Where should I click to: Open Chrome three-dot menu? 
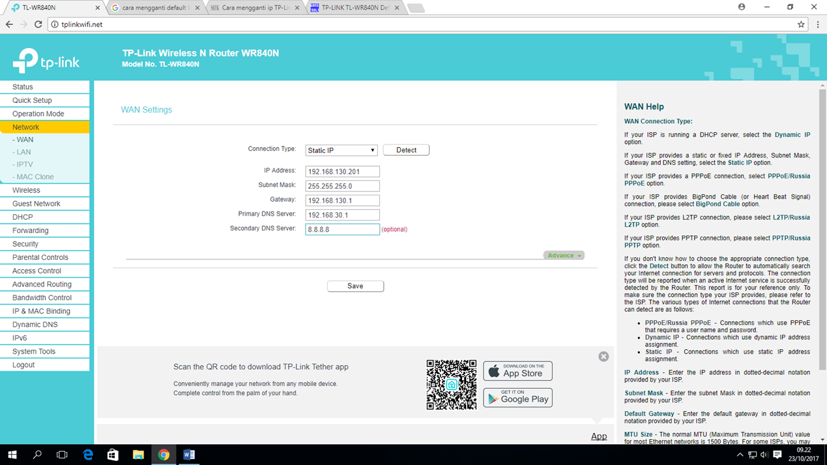pyautogui.click(x=818, y=24)
